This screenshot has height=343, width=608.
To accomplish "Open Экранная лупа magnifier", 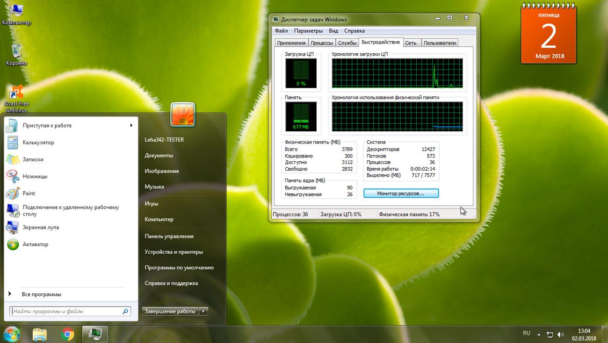I will [x=13, y=228].
